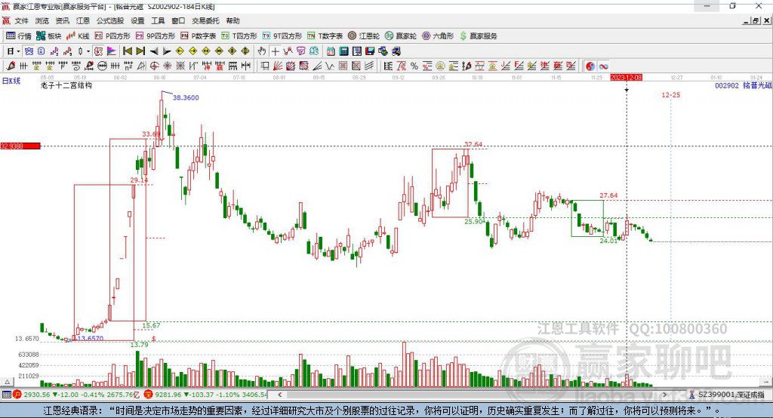The width and height of the screenshot is (773, 418).
Task: Open the calendar date icon
Action: coord(331,51)
